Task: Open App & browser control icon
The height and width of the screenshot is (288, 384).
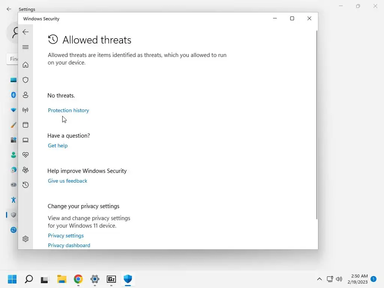Action: pos(25,125)
